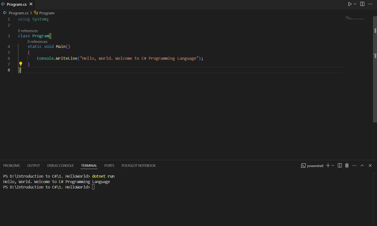Open editor More Actions ellipsis menu

(370, 4)
